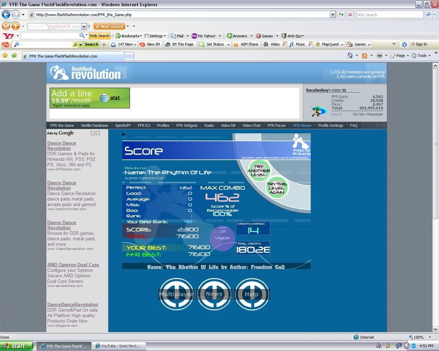439x351 pixels.
Task: Click the Home icon in command bar
Action: [x=350, y=55]
